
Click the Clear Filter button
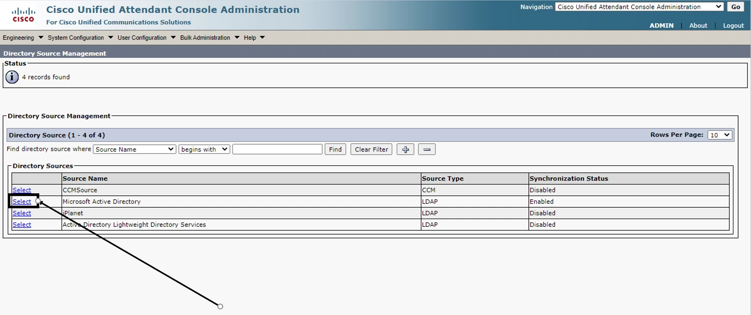(371, 149)
